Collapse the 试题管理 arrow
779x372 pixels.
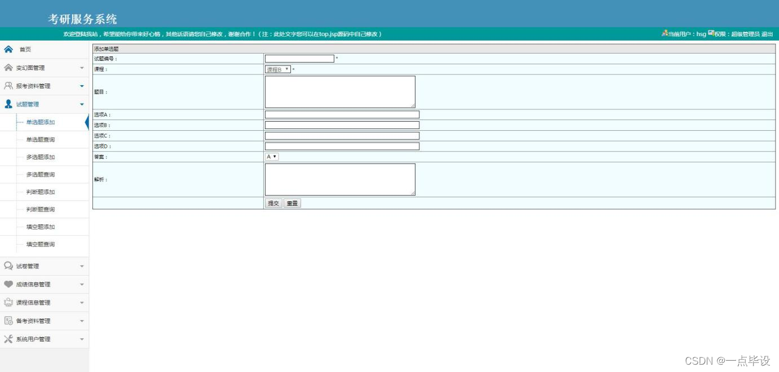[82, 104]
